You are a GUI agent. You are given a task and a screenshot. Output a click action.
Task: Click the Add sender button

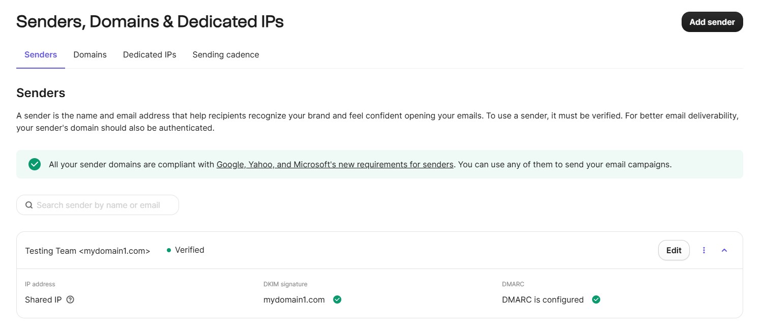(712, 22)
